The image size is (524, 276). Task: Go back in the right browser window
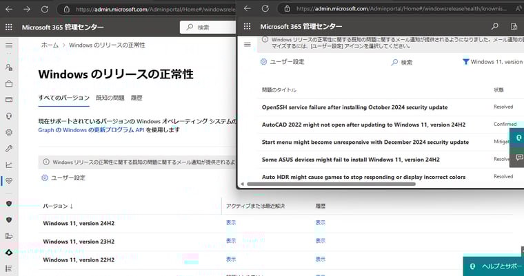(248, 8)
